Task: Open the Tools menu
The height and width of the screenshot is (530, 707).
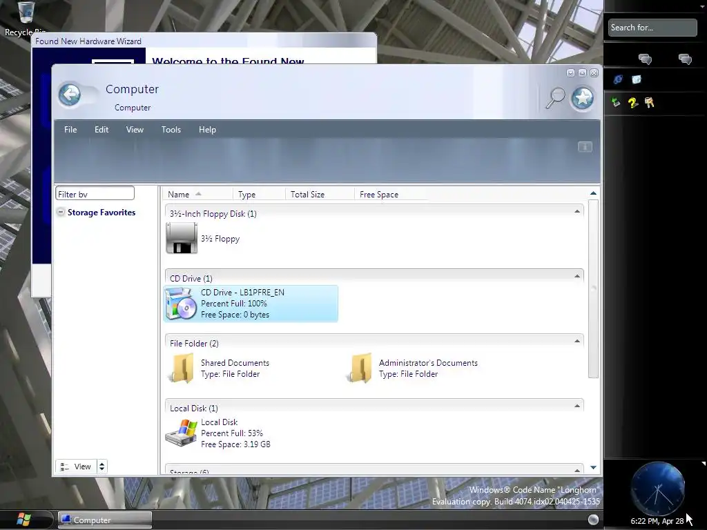Action: point(171,130)
